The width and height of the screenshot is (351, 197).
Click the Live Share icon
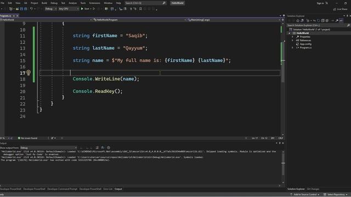pyautogui.click(x=334, y=9)
